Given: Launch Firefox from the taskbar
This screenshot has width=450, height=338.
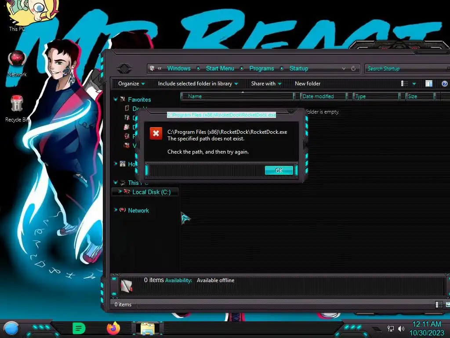Looking at the screenshot, I should point(113,328).
